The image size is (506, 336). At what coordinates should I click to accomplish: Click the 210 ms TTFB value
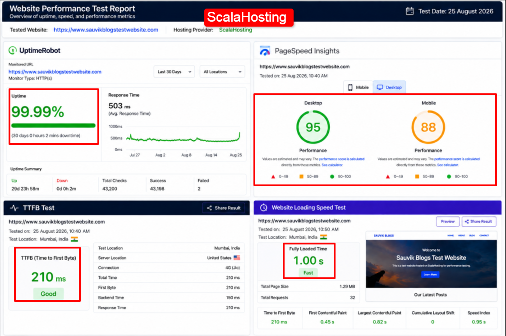(x=48, y=277)
